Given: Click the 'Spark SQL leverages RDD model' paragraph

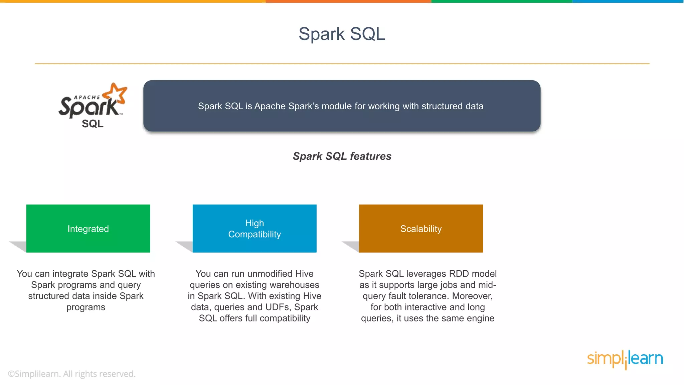Looking at the screenshot, I should coord(427,296).
